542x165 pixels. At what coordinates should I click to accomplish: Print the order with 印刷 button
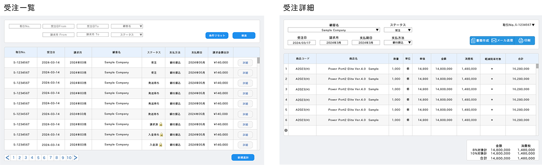click(524, 41)
